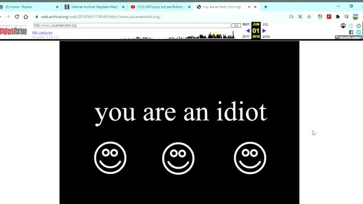Click the Wayback Machine logo
Screen dimensions: 363x204
point(14,30)
